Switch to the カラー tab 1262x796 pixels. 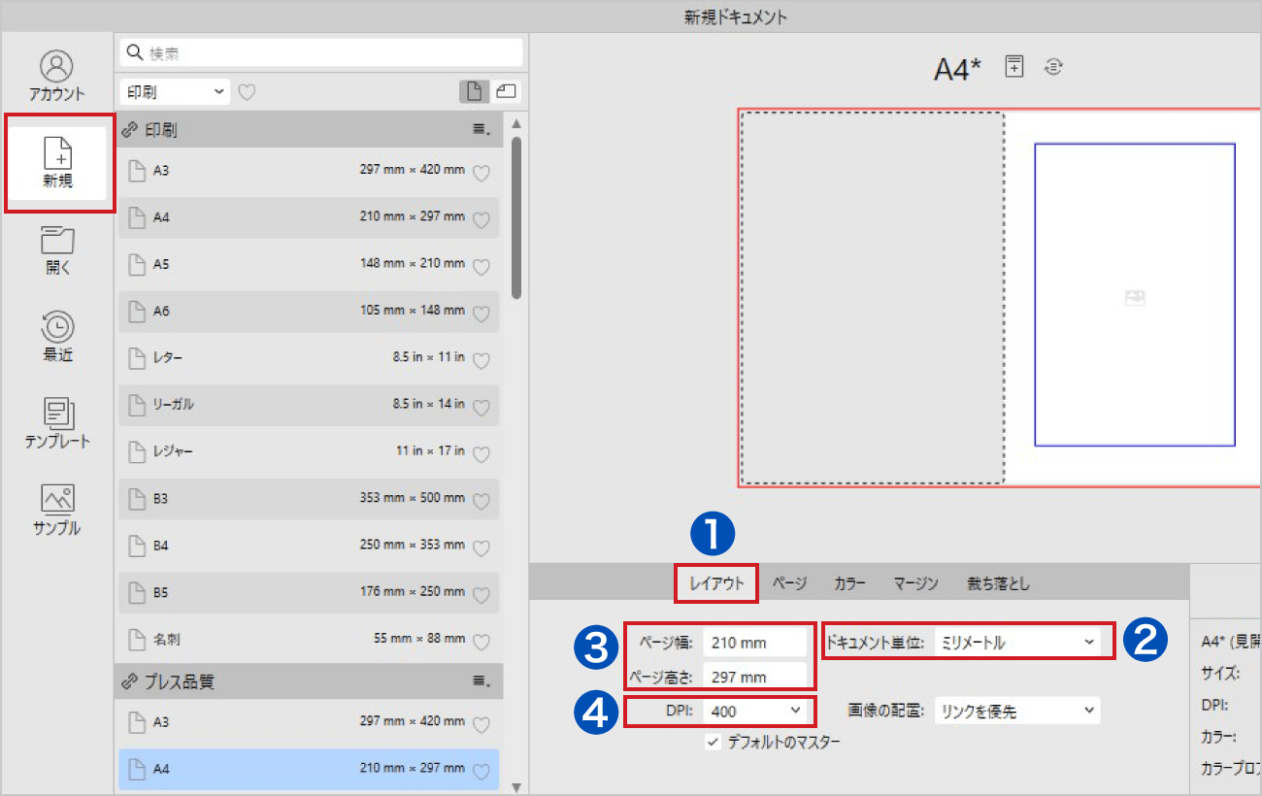tap(849, 583)
